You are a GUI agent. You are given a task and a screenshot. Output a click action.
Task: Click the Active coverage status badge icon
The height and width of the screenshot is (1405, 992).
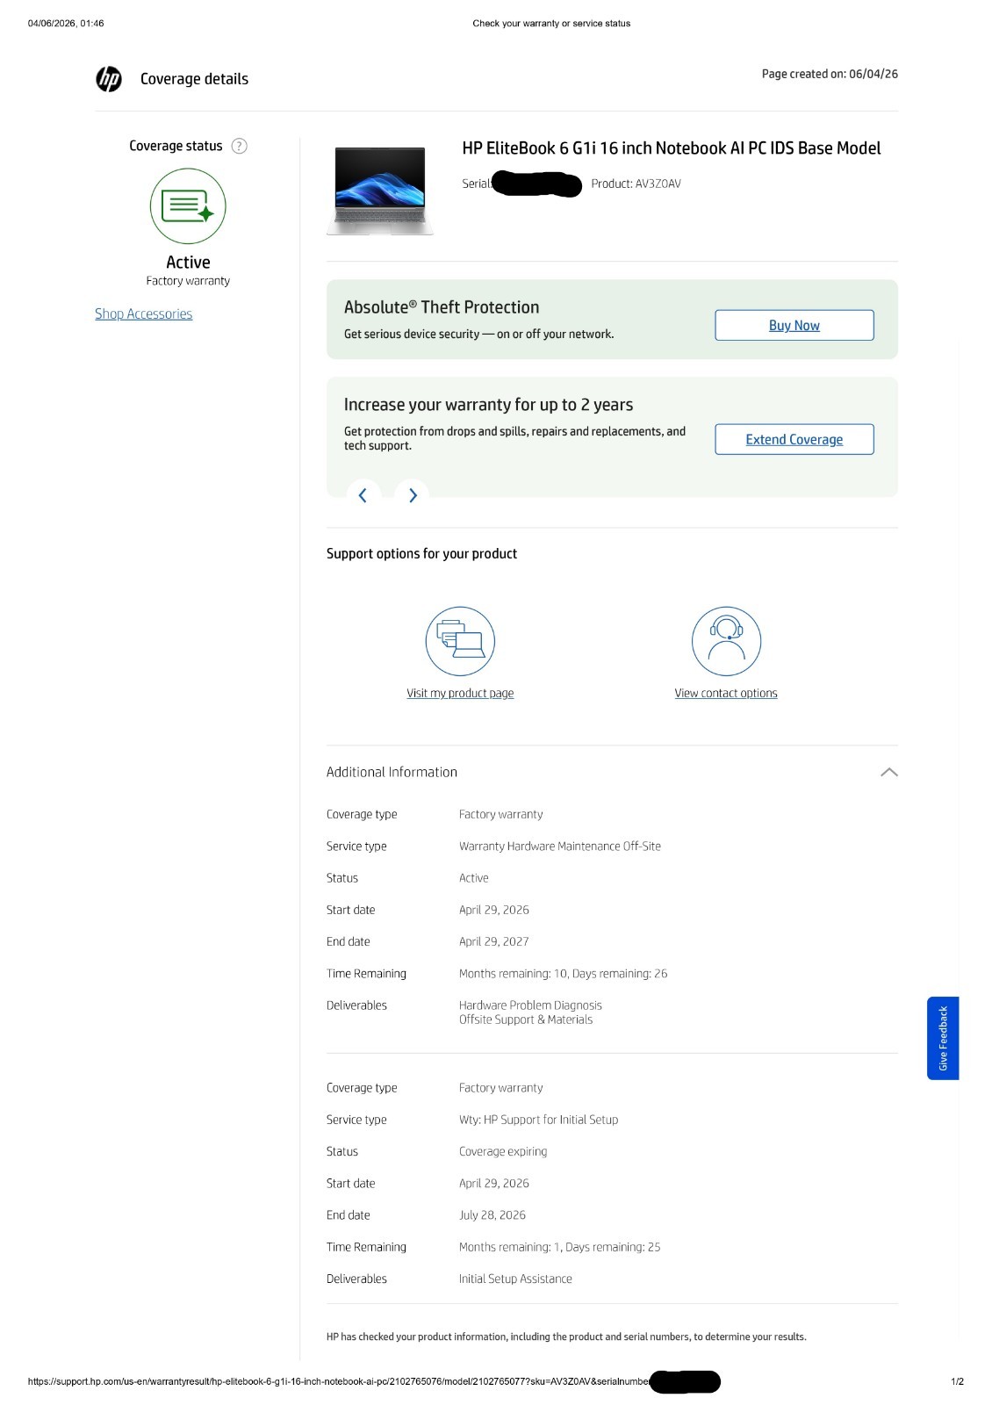pos(188,206)
